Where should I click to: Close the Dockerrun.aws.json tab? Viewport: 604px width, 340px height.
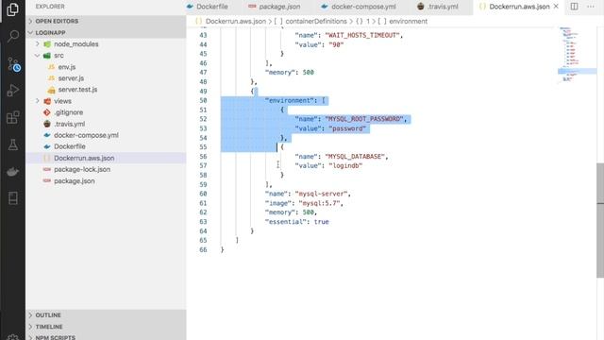[x=556, y=7]
